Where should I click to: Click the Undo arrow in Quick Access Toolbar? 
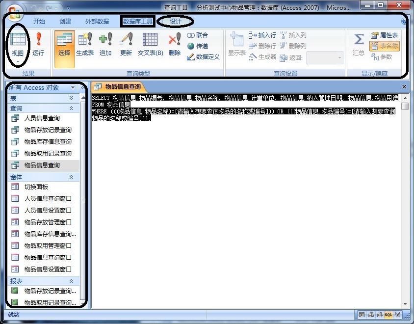pyautogui.click(x=33, y=8)
